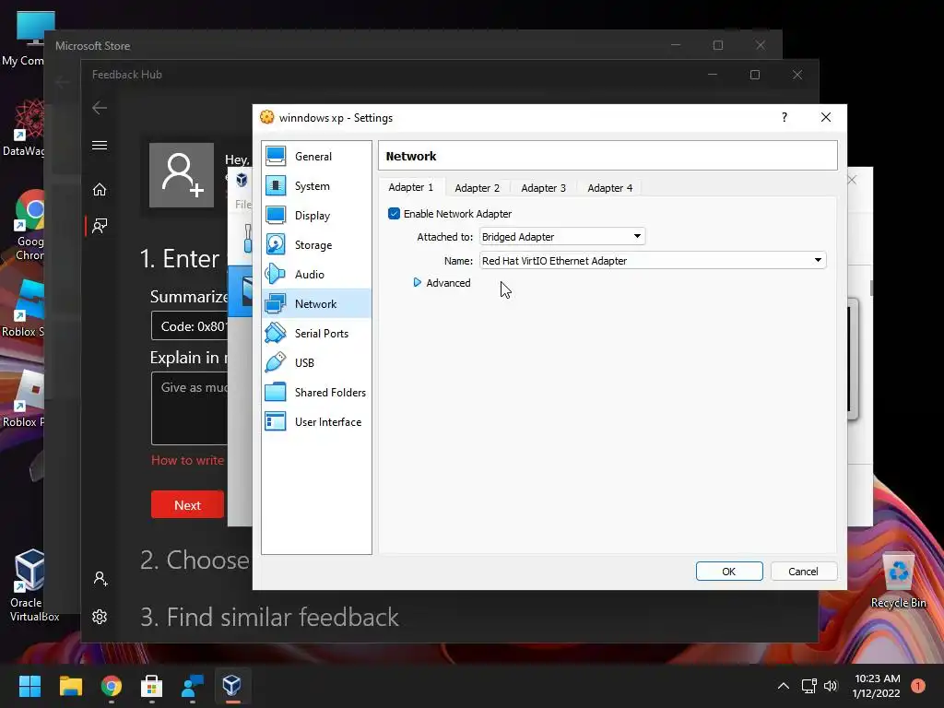Launch Chrome from the taskbar
The height and width of the screenshot is (708, 944).
(x=112, y=686)
